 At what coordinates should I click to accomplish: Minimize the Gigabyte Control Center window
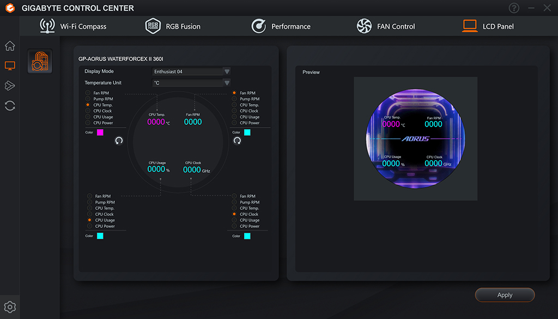tap(531, 8)
